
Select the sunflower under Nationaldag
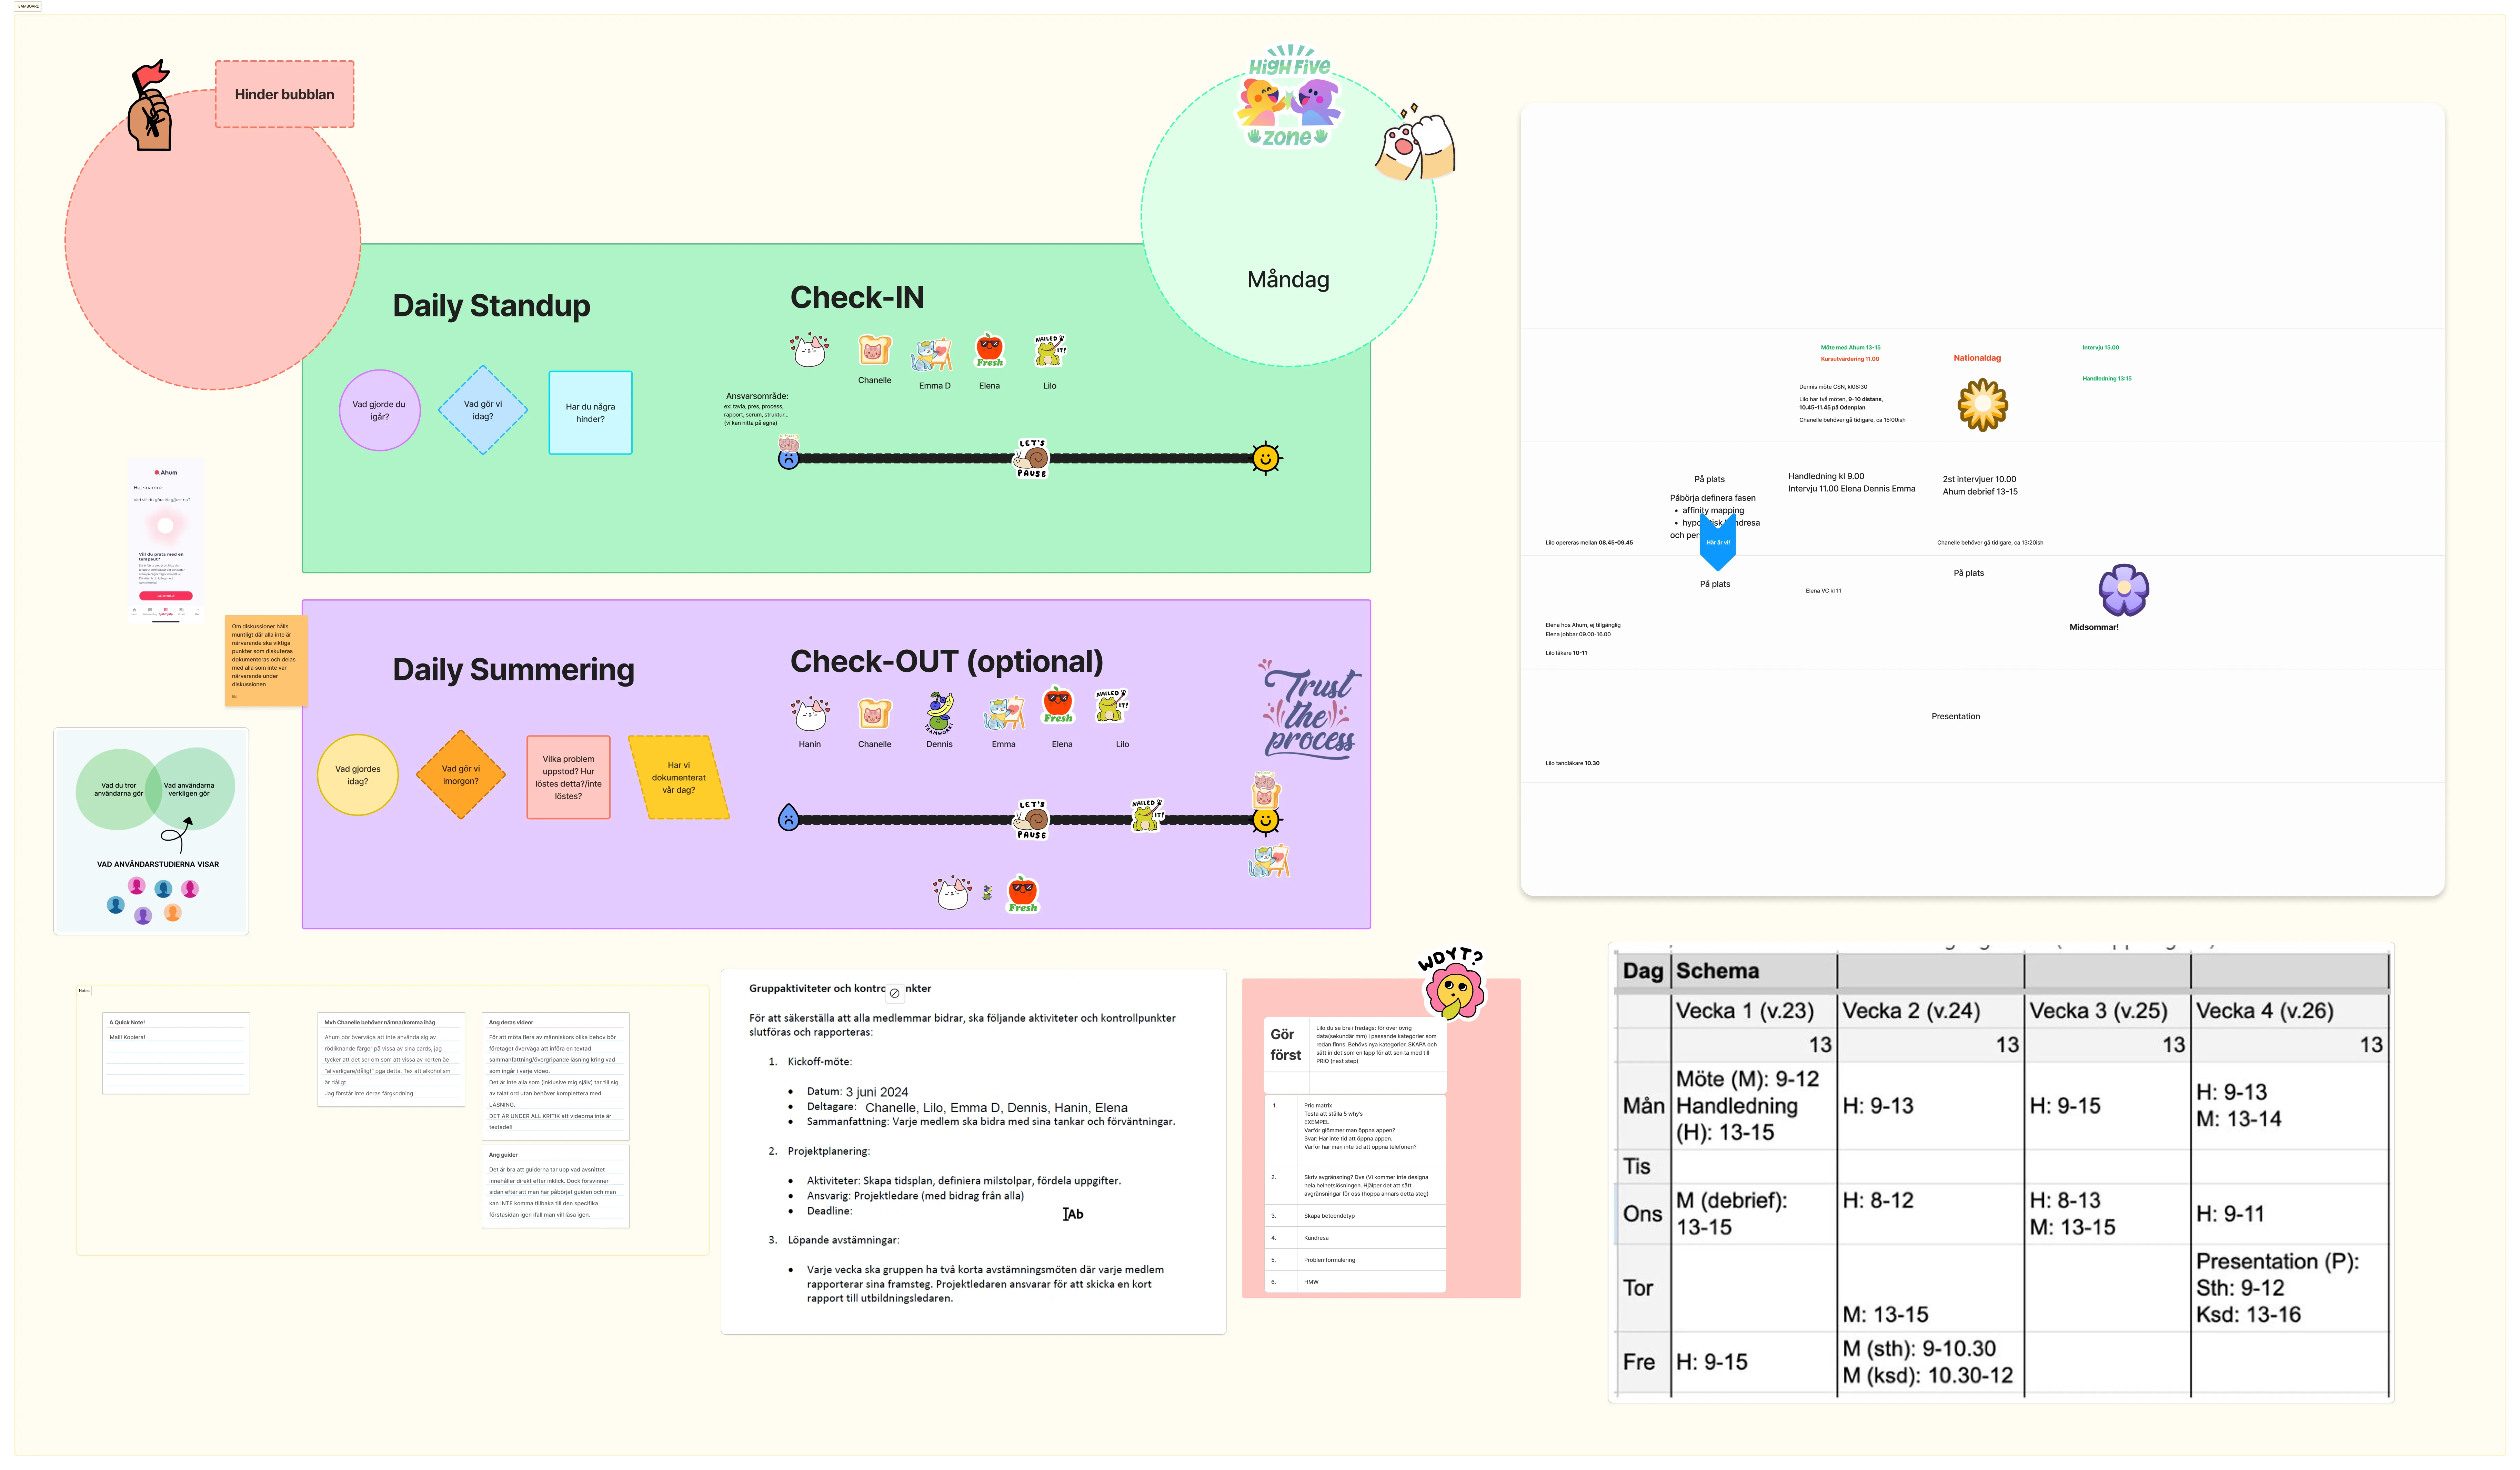tap(1982, 405)
